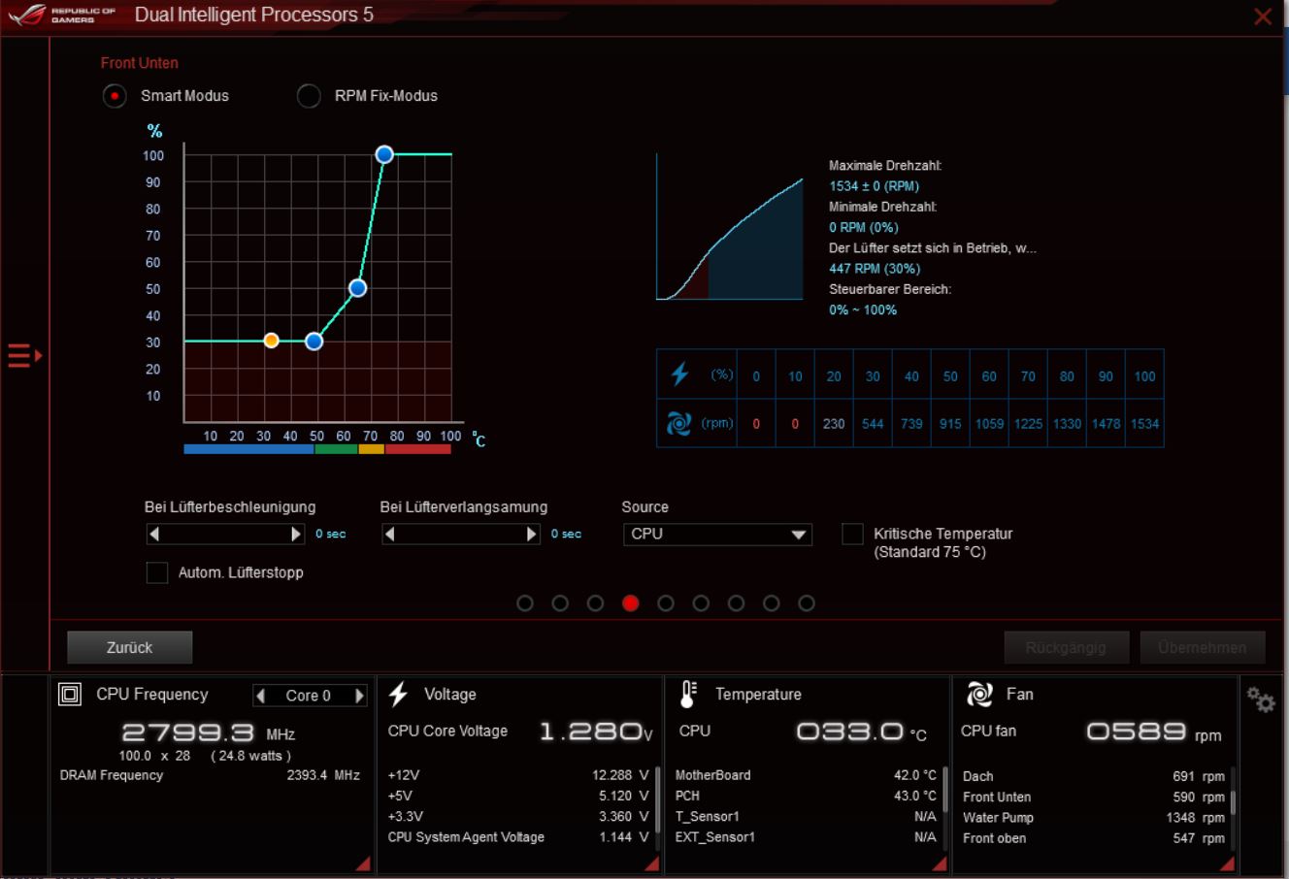This screenshot has height=879, width=1289.
Task: Click the Zurück button
Action: click(x=130, y=647)
